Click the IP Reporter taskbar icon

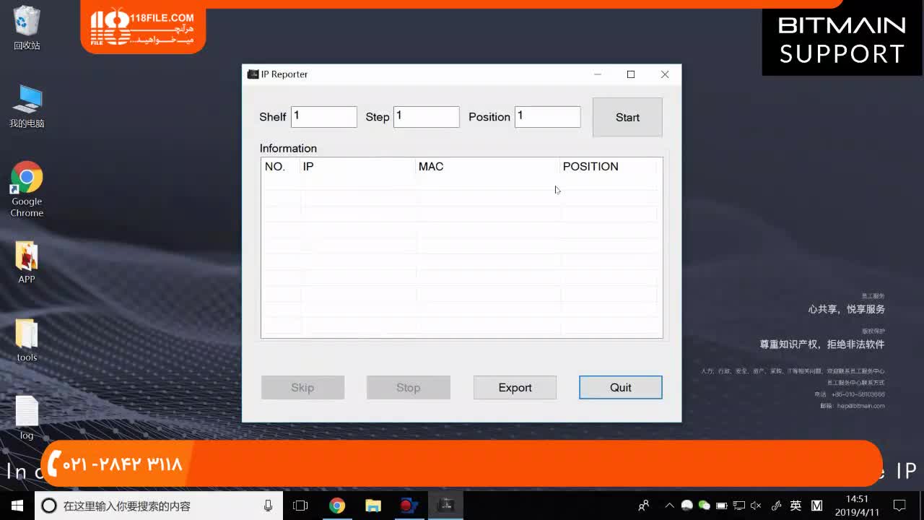446,506
